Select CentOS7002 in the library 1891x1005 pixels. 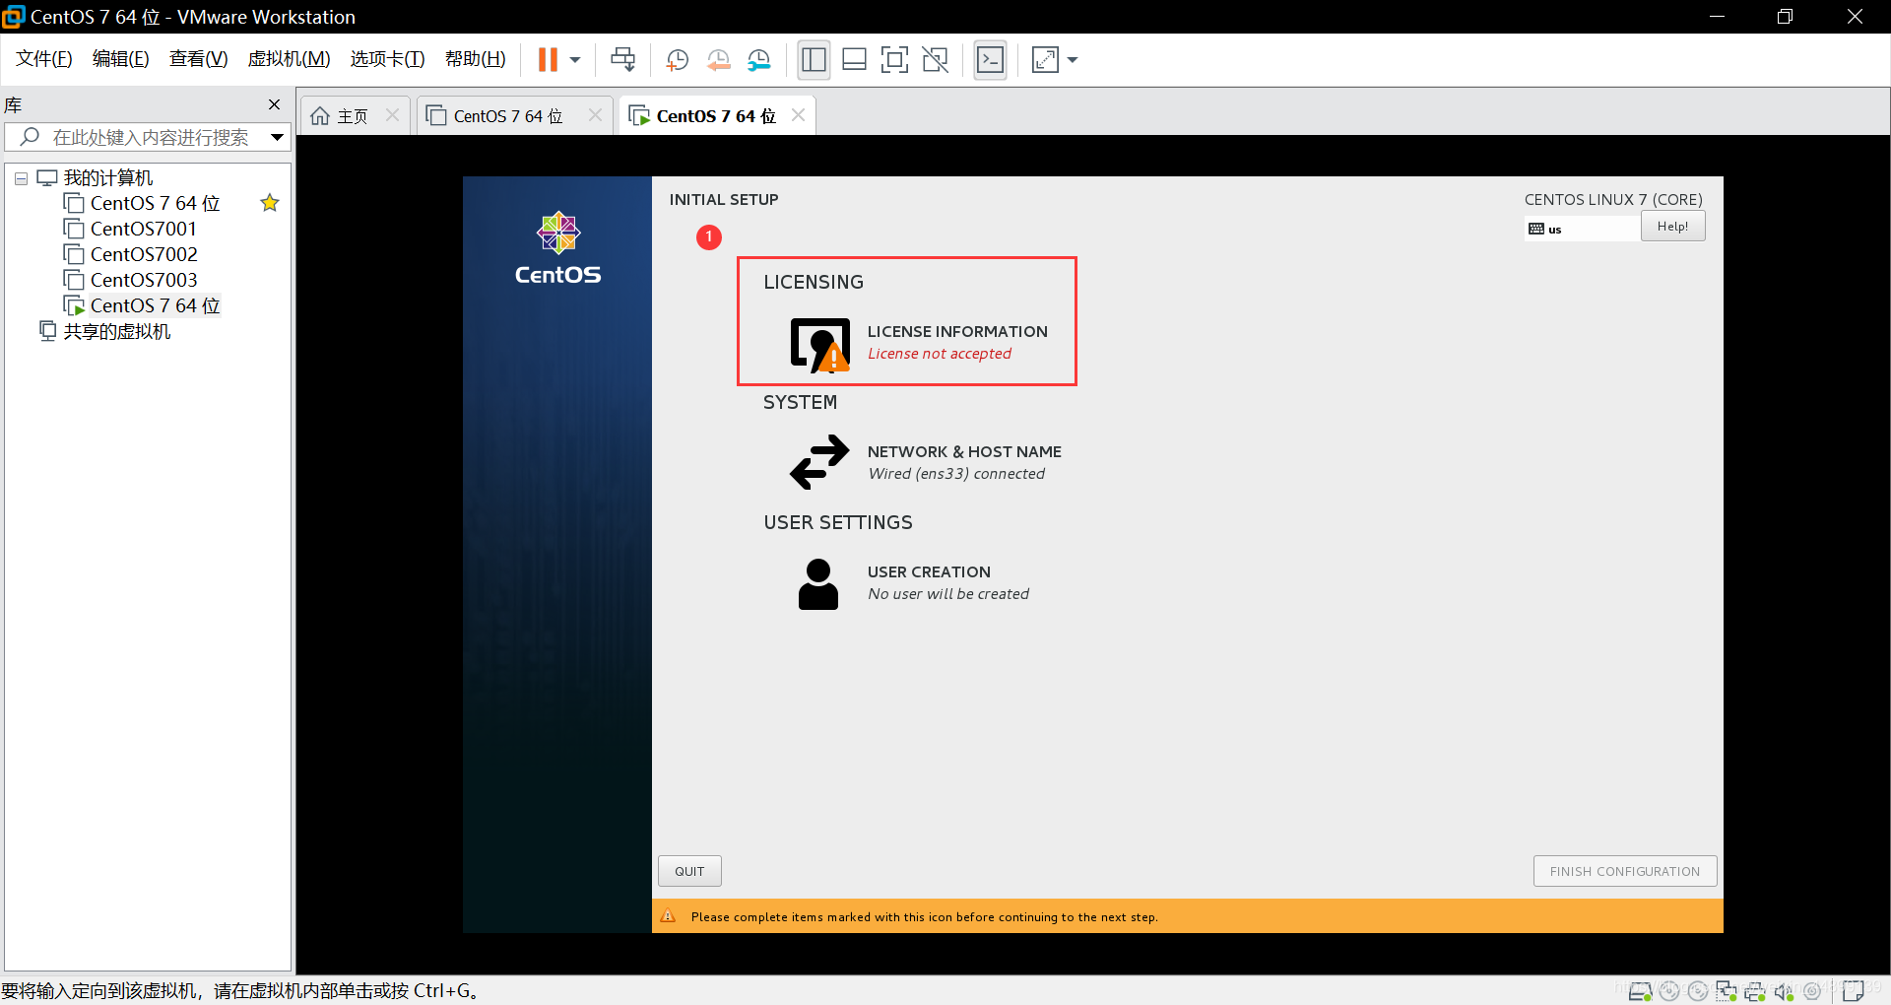[x=144, y=254]
